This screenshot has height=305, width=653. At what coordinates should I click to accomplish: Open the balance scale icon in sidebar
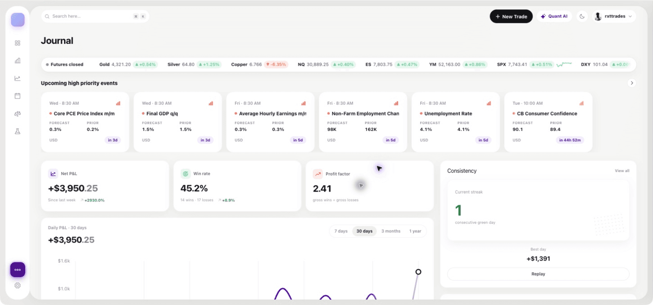(18, 114)
